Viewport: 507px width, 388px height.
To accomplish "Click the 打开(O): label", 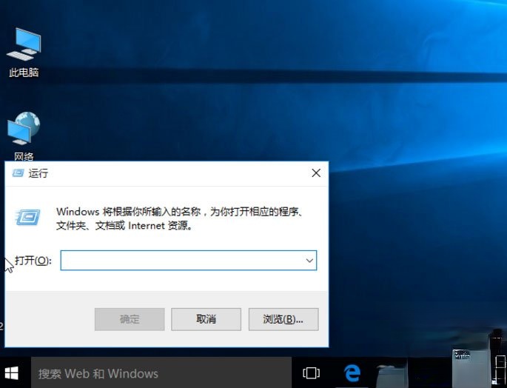I will [33, 260].
